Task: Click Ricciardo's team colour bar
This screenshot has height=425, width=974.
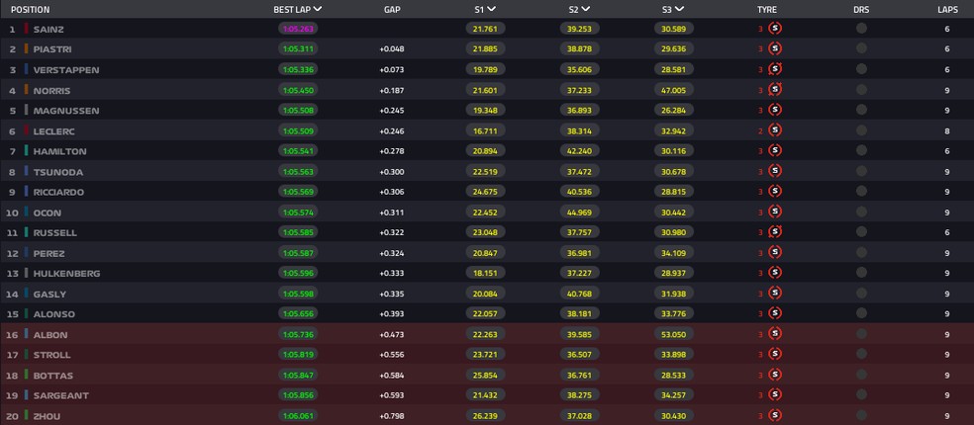Action: click(27, 192)
